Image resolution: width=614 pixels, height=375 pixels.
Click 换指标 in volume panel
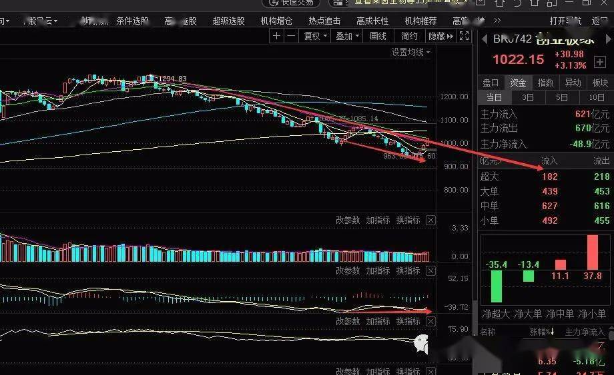408,220
